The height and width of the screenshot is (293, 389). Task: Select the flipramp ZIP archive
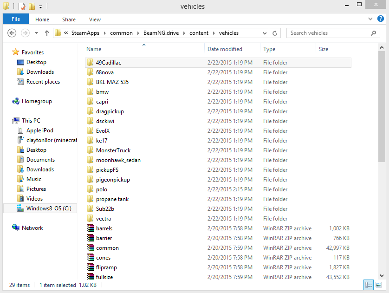click(106, 267)
